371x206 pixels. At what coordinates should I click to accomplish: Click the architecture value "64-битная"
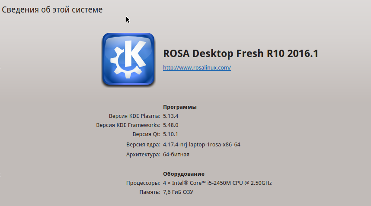[176, 155]
